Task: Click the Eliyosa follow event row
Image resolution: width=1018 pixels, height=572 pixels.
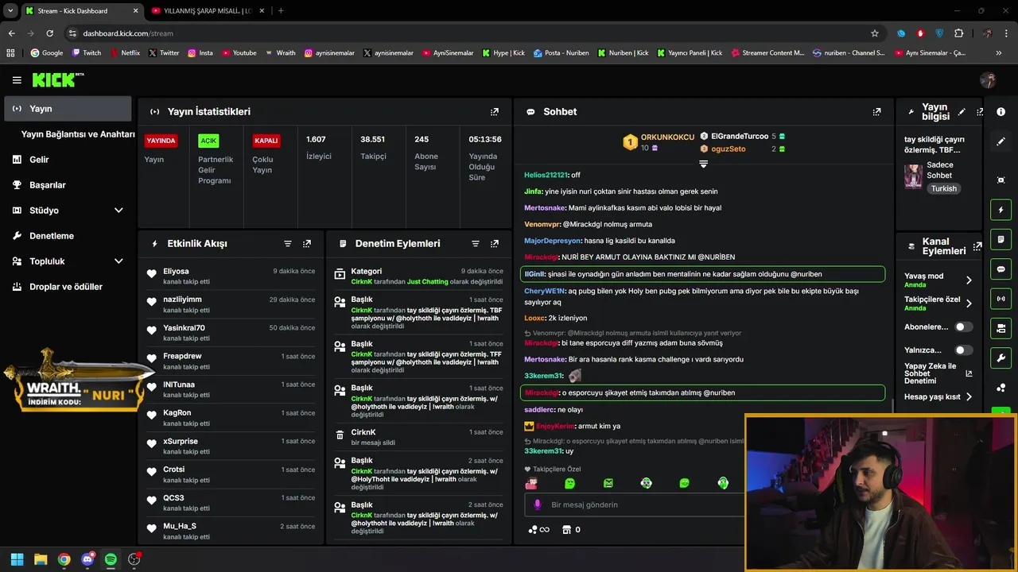Action: [x=232, y=276]
